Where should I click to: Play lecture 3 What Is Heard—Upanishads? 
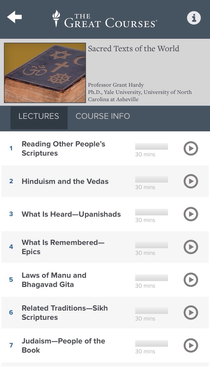[191, 214]
